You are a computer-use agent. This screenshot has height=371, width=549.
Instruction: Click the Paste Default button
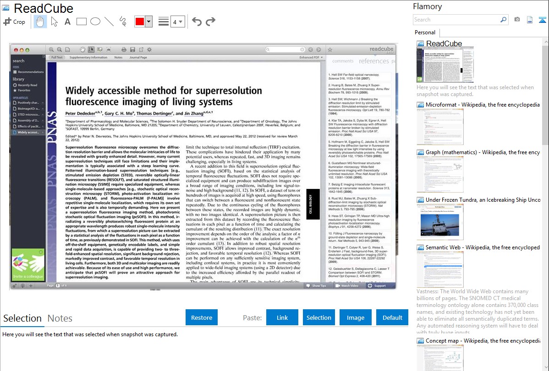coord(392,317)
